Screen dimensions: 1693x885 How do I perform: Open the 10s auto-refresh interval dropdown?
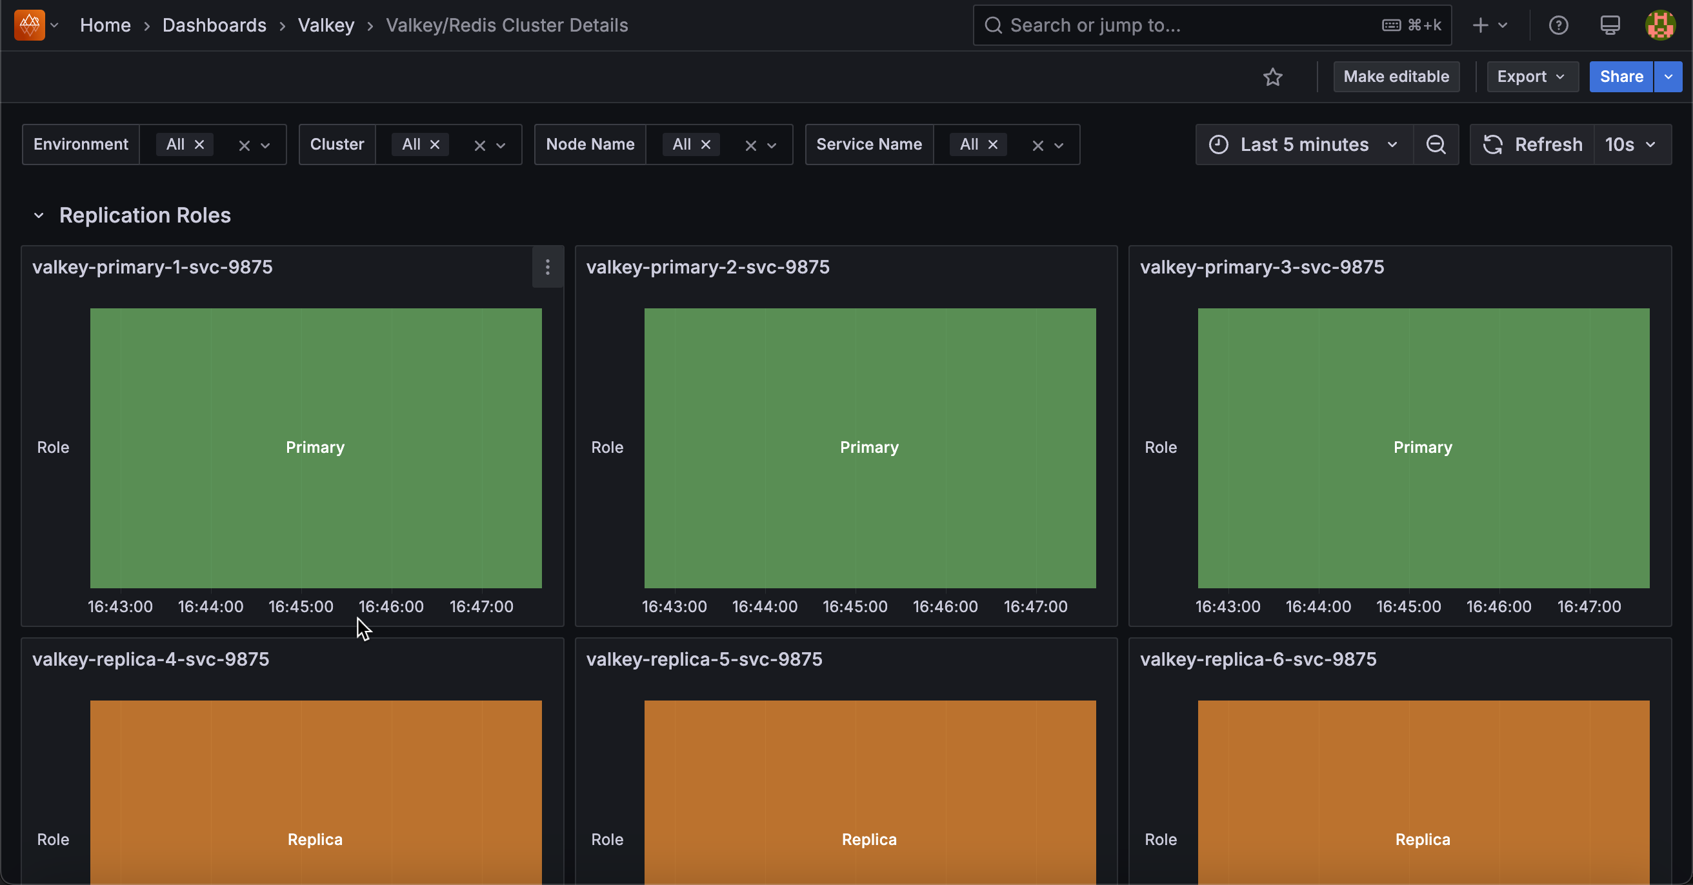(1631, 144)
